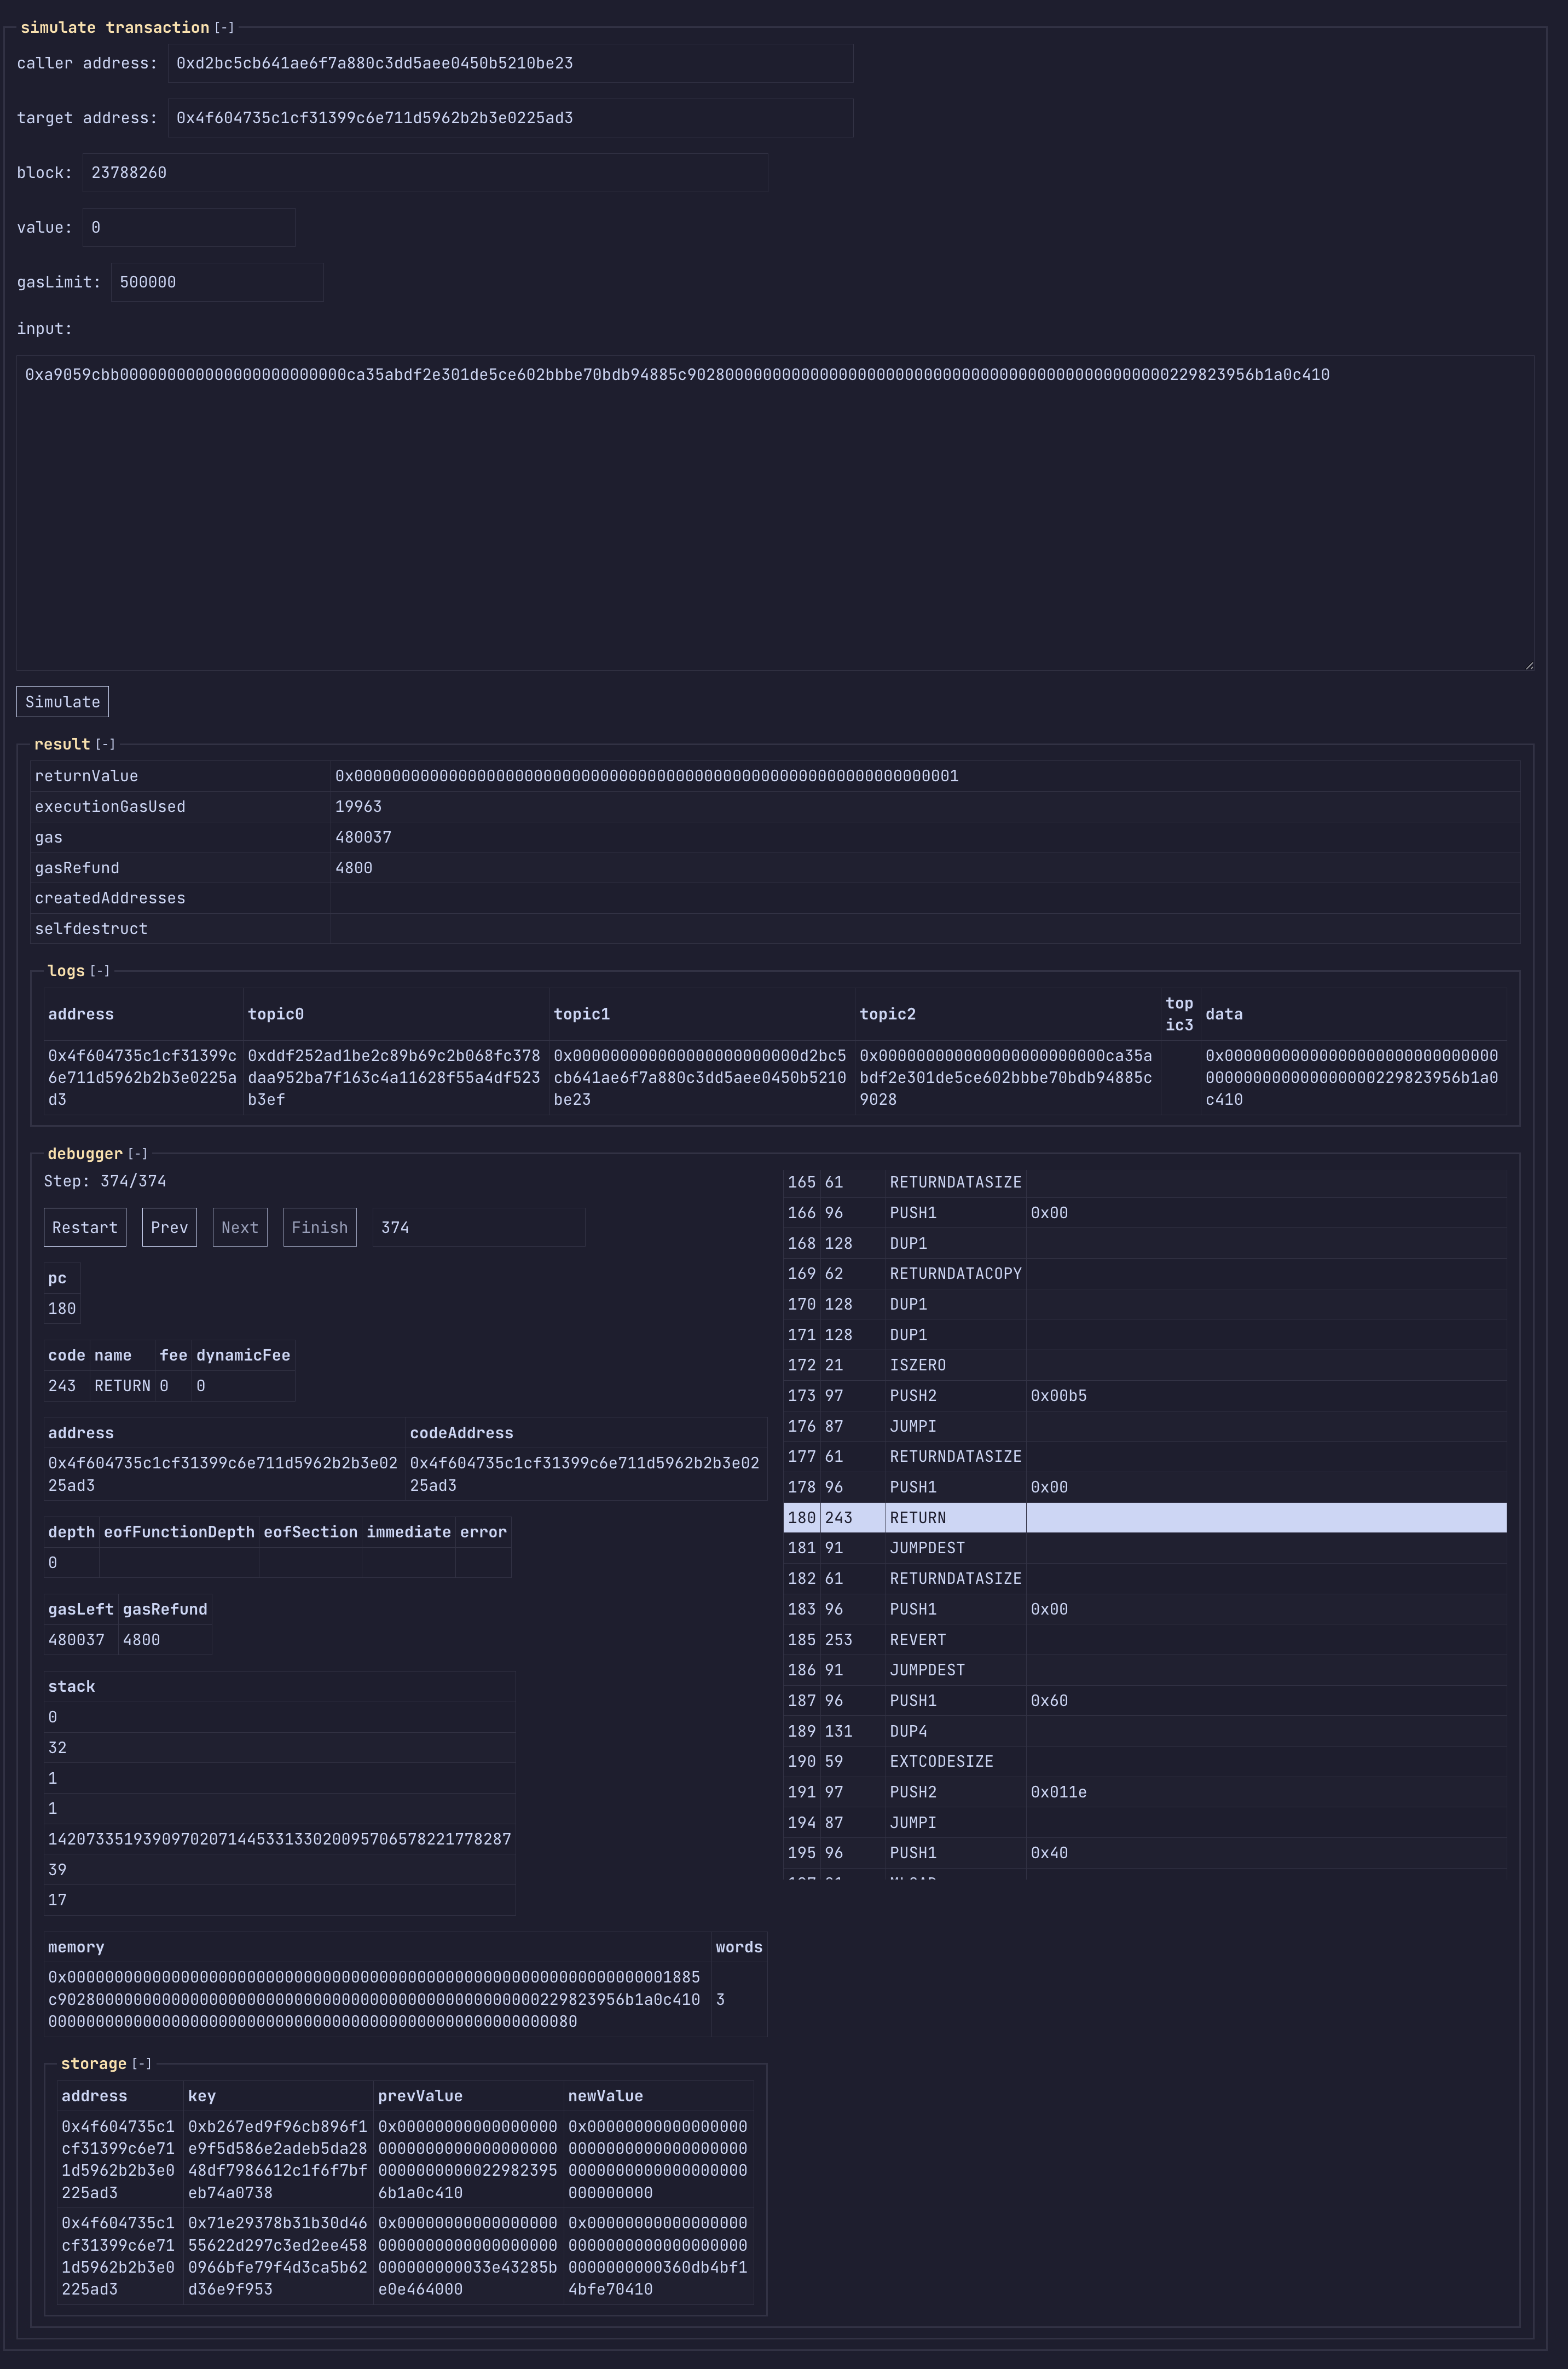Click inside the input calldata textarea
The height and width of the screenshot is (2369, 1568).
[x=775, y=513]
